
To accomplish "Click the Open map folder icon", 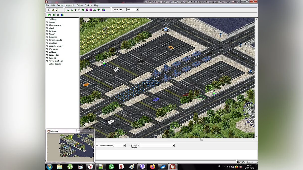I will click(x=53, y=10).
